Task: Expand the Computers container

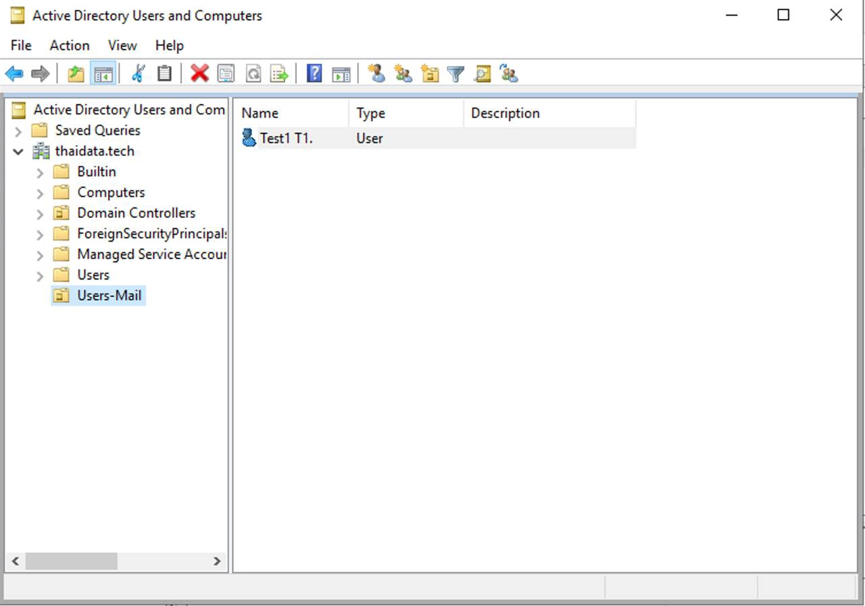Action: coord(40,194)
